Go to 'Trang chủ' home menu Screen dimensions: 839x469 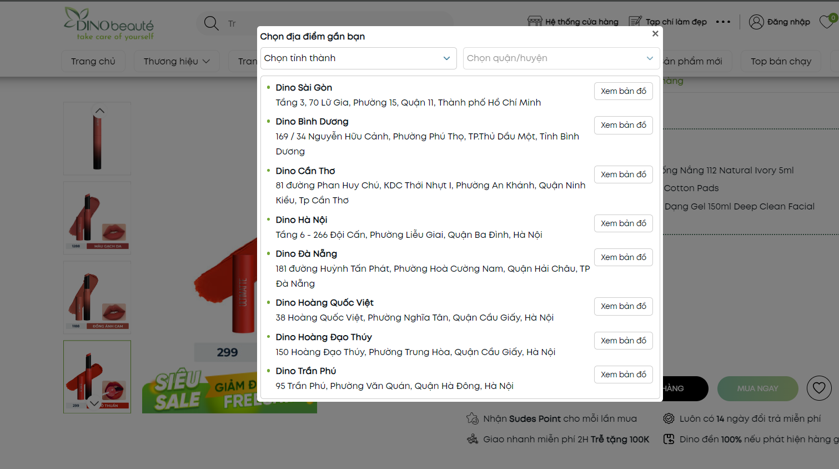tap(93, 61)
